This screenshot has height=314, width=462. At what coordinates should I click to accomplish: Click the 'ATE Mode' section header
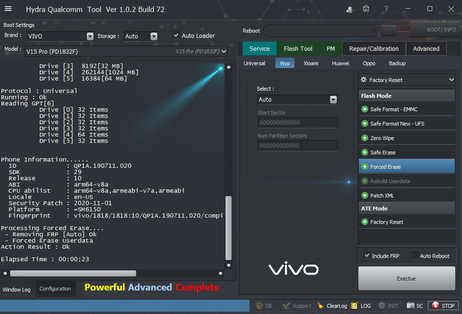[407, 209]
